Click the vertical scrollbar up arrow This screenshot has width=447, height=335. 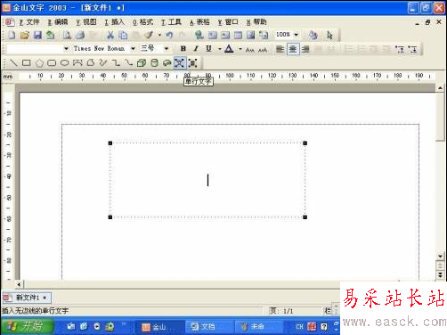pyautogui.click(x=440, y=88)
